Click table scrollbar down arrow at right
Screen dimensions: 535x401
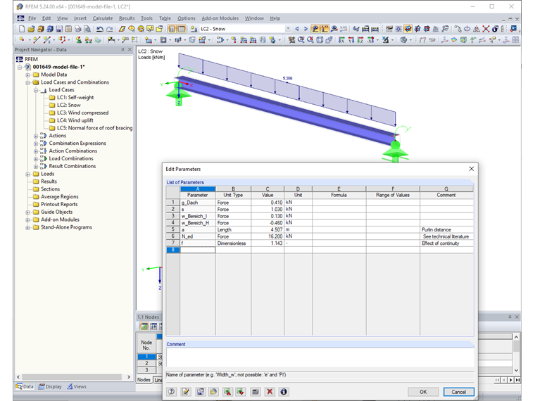(x=516, y=370)
